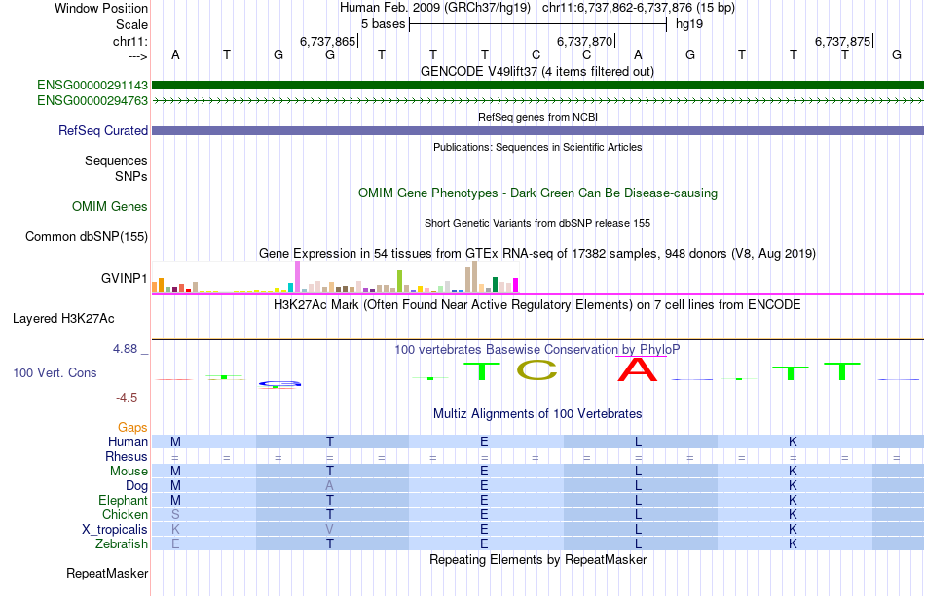Click the solid green ENSG00000291143 exon bar
Screen dimensions: 925x596
tap(537, 86)
